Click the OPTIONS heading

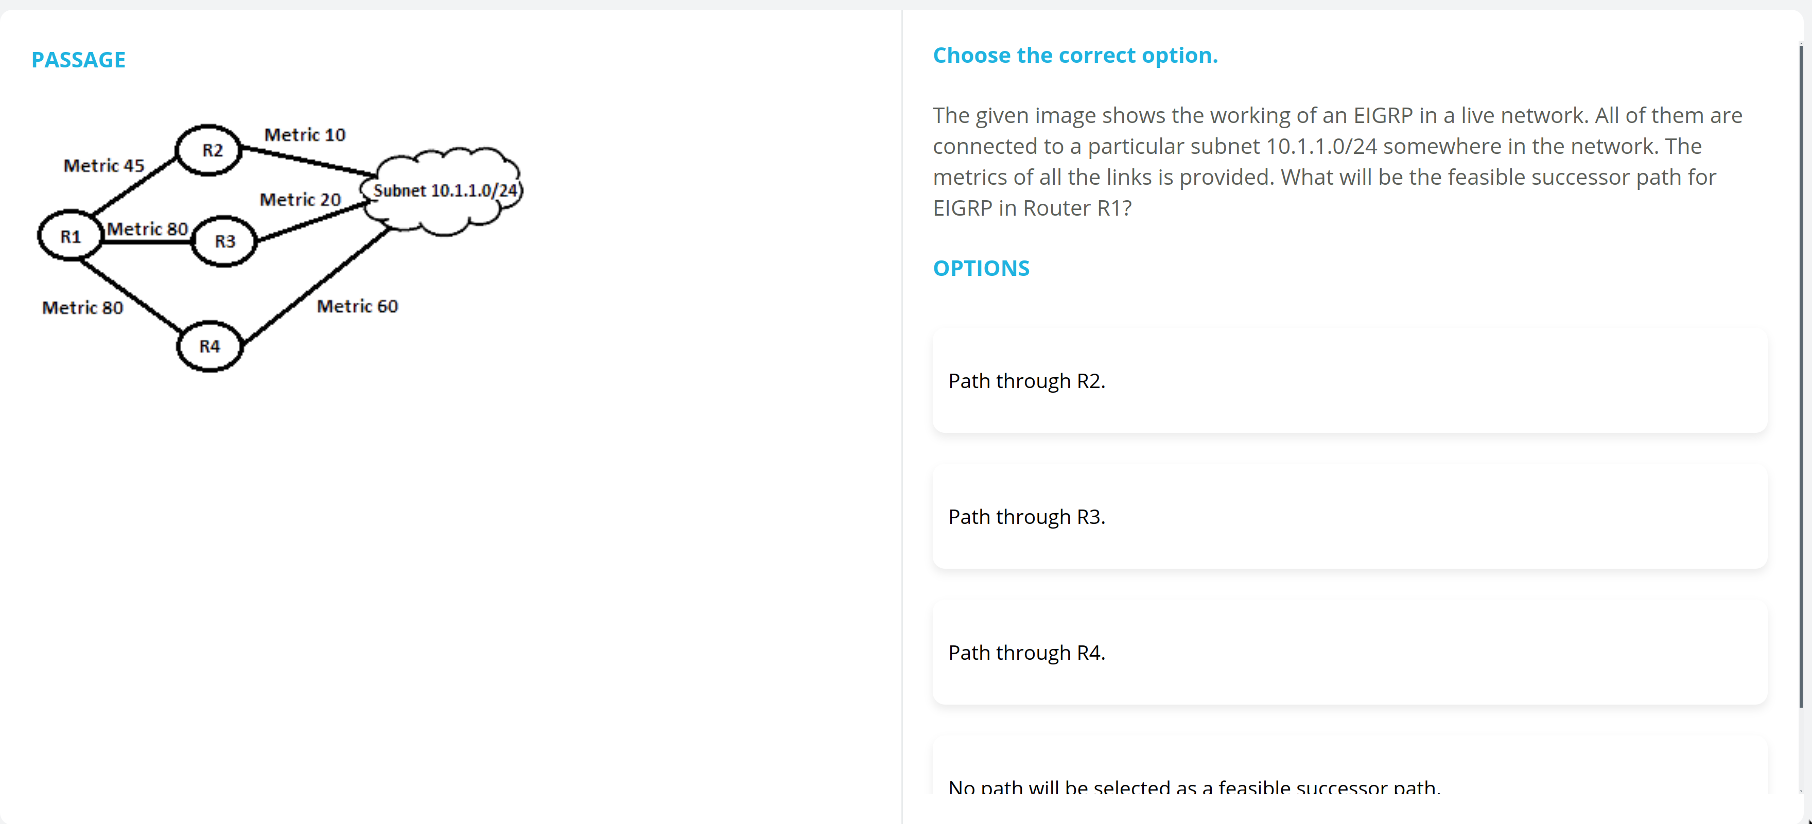981,268
